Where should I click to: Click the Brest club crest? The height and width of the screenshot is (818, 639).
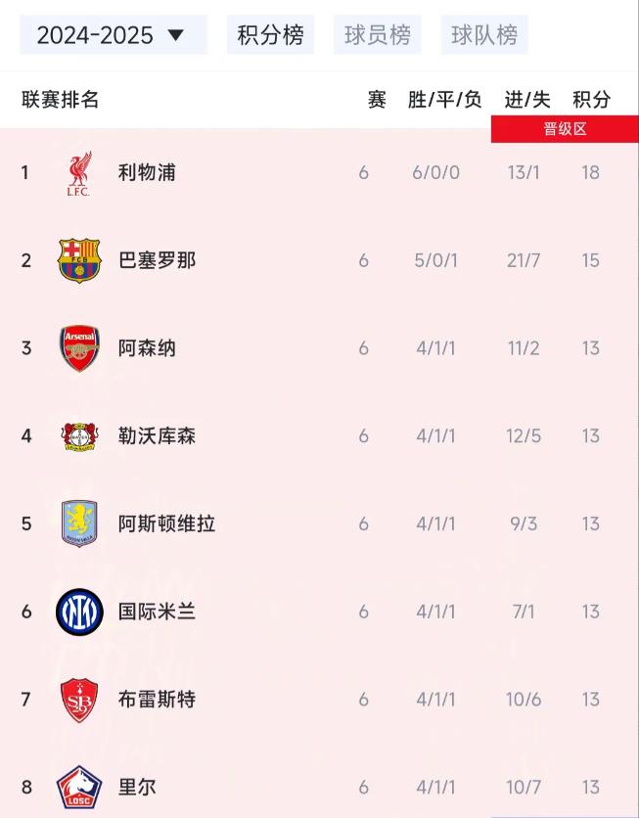pos(79,700)
